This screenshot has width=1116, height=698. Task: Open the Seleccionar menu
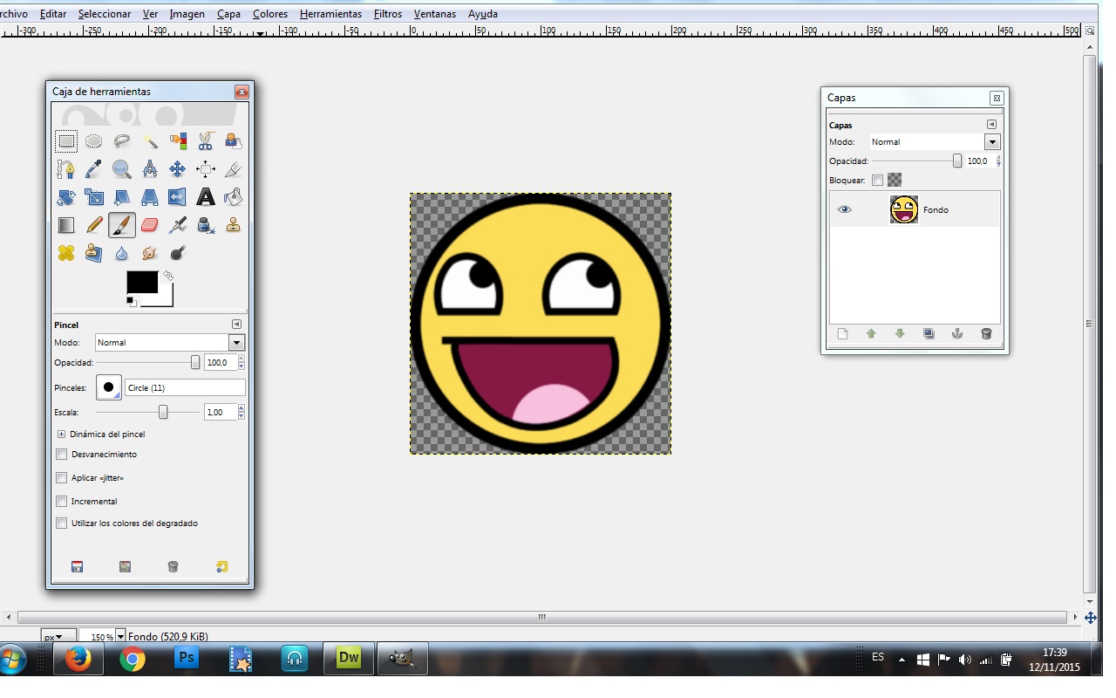click(x=105, y=14)
